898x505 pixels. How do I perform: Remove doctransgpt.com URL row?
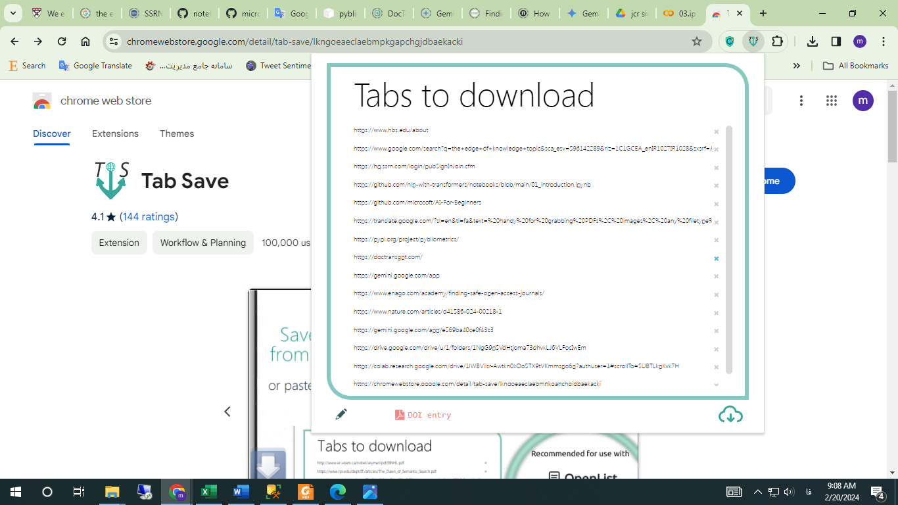[717, 258]
